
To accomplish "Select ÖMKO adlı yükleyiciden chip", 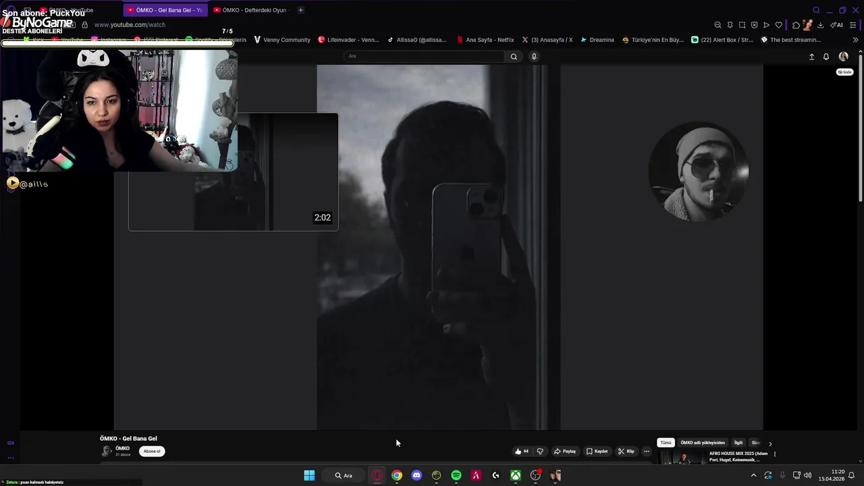I will click(703, 443).
